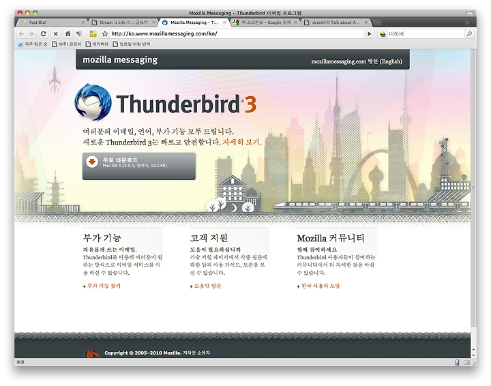Switch to the Dream is Life tab

click(123, 23)
